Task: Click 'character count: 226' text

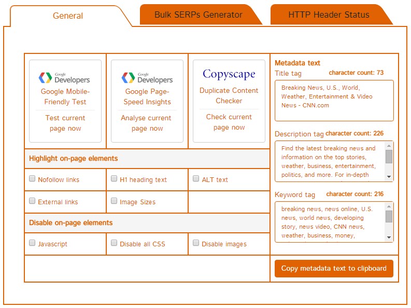Action: tap(355, 133)
